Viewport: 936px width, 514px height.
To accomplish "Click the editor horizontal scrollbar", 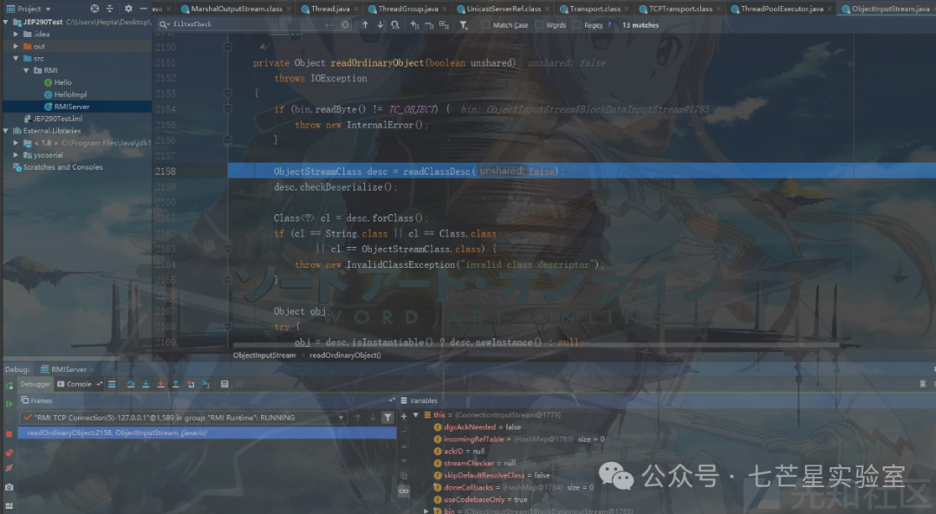I will 536,345.
